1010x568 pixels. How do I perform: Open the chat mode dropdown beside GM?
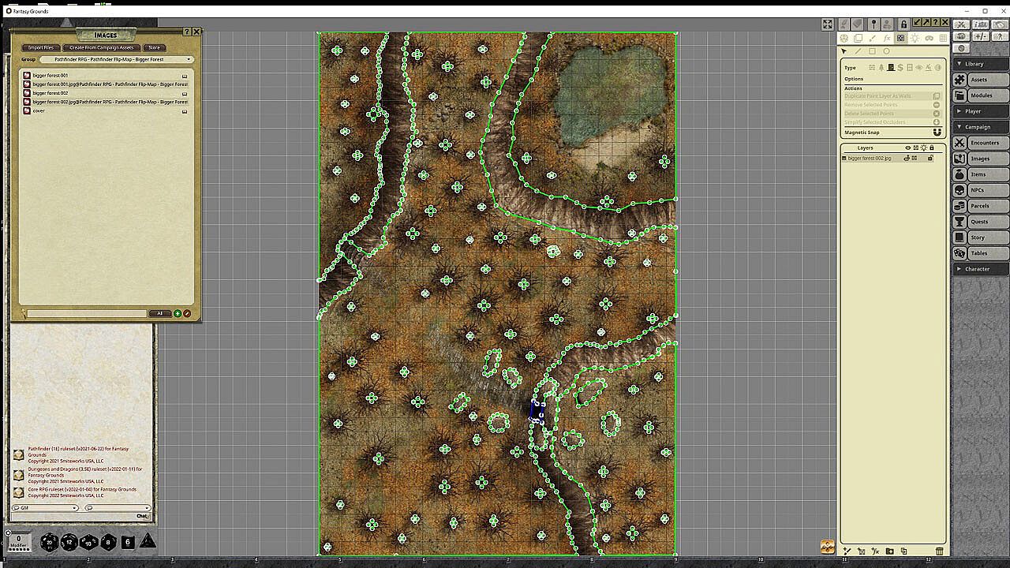point(118,508)
